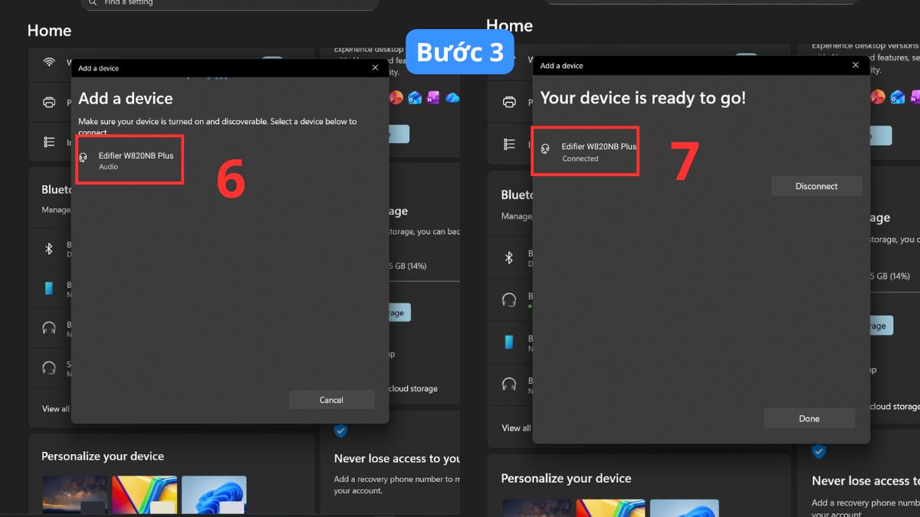Click printer icon in Settings behind Done dialog
This screenshot has height=517, width=920.
509,102
